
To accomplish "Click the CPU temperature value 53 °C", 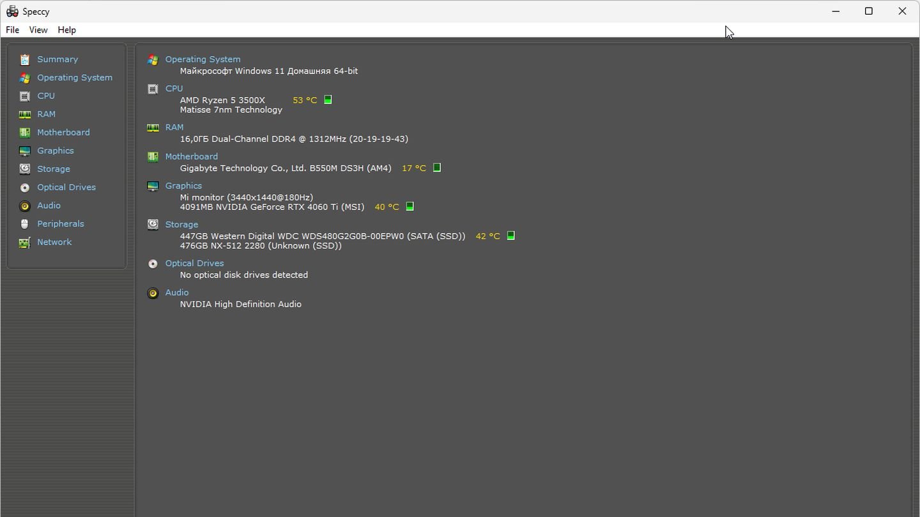I will [305, 100].
